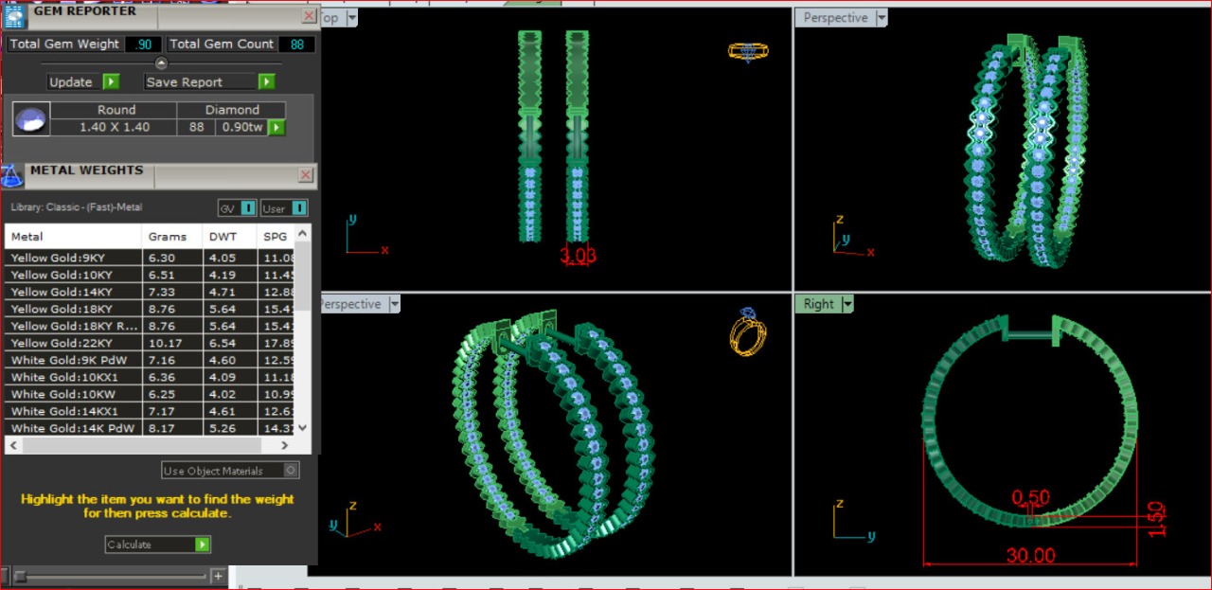Click the orange ring icon in Top viewport
Screen dimensions: 1212x590
click(x=748, y=52)
